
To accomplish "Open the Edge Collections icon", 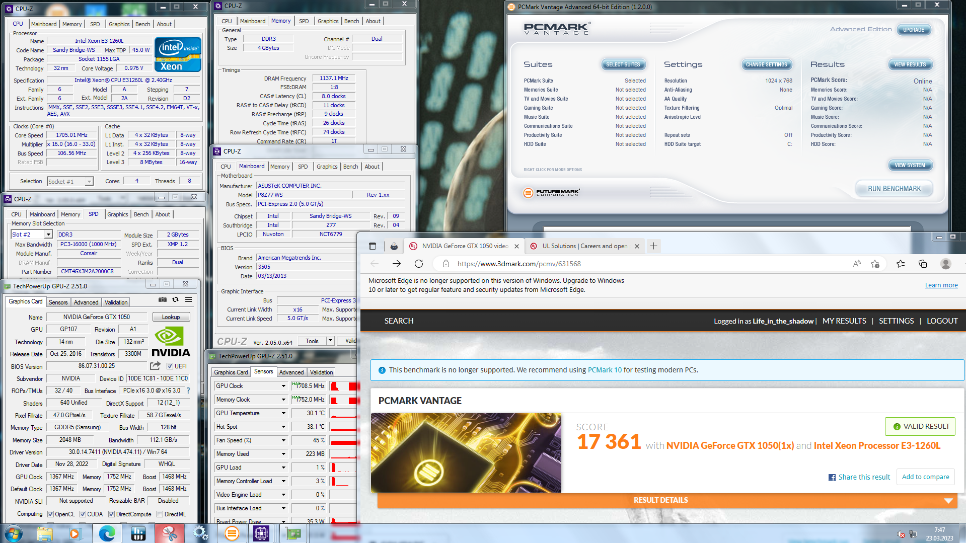I will click(923, 264).
